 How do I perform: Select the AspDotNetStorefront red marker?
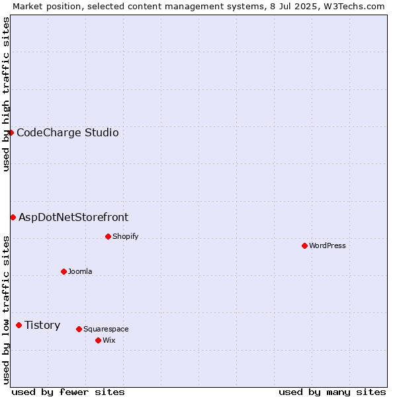13,218
